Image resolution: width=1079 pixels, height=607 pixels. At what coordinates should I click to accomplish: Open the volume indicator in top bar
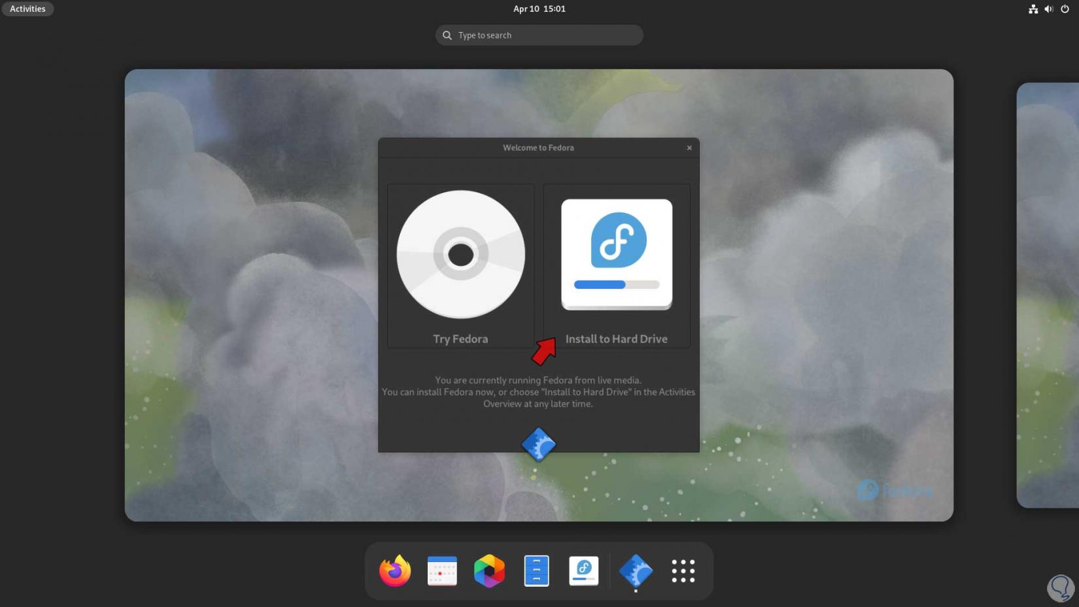pyautogui.click(x=1049, y=9)
